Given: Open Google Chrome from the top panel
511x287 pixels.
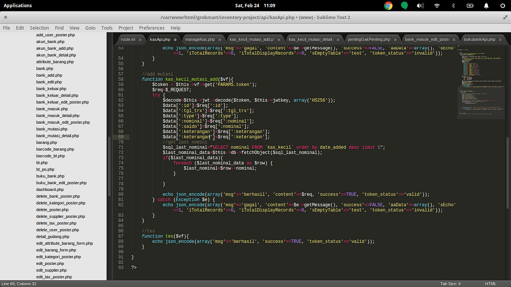Looking at the screenshot, I should 388,6.
